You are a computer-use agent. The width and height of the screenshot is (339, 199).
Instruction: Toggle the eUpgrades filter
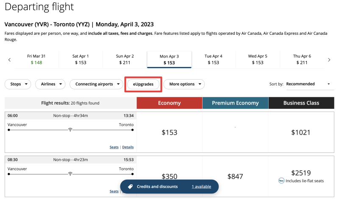click(x=143, y=84)
